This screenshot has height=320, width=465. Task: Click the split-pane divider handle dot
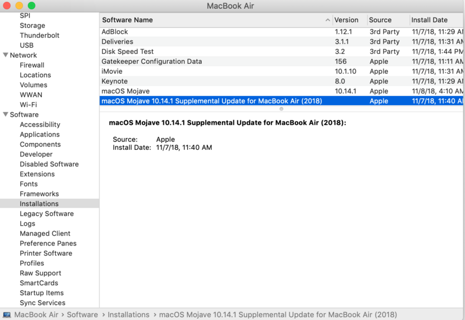click(x=281, y=109)
